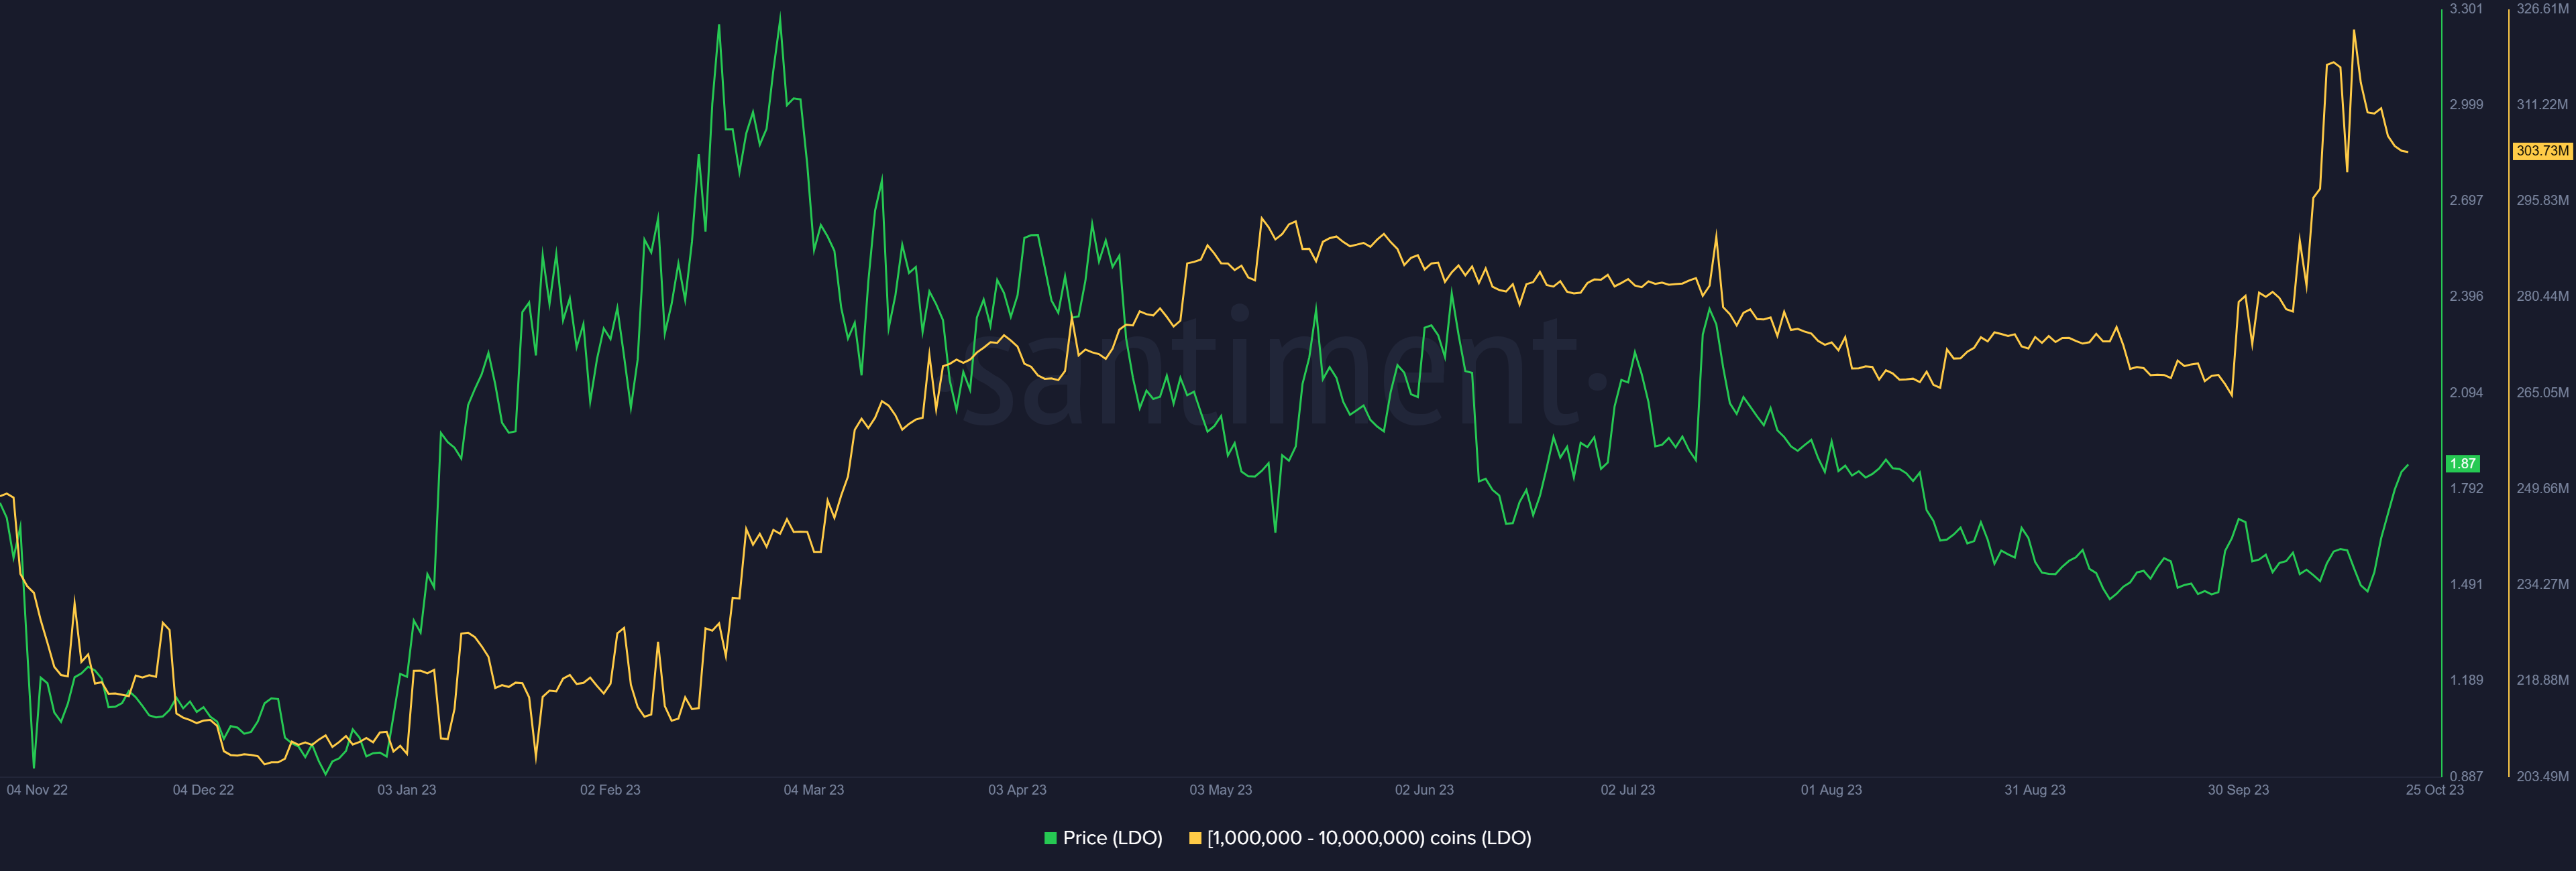Click the 2.999 price axis value
2576x871 pixels.
(x=2466, y=105)
